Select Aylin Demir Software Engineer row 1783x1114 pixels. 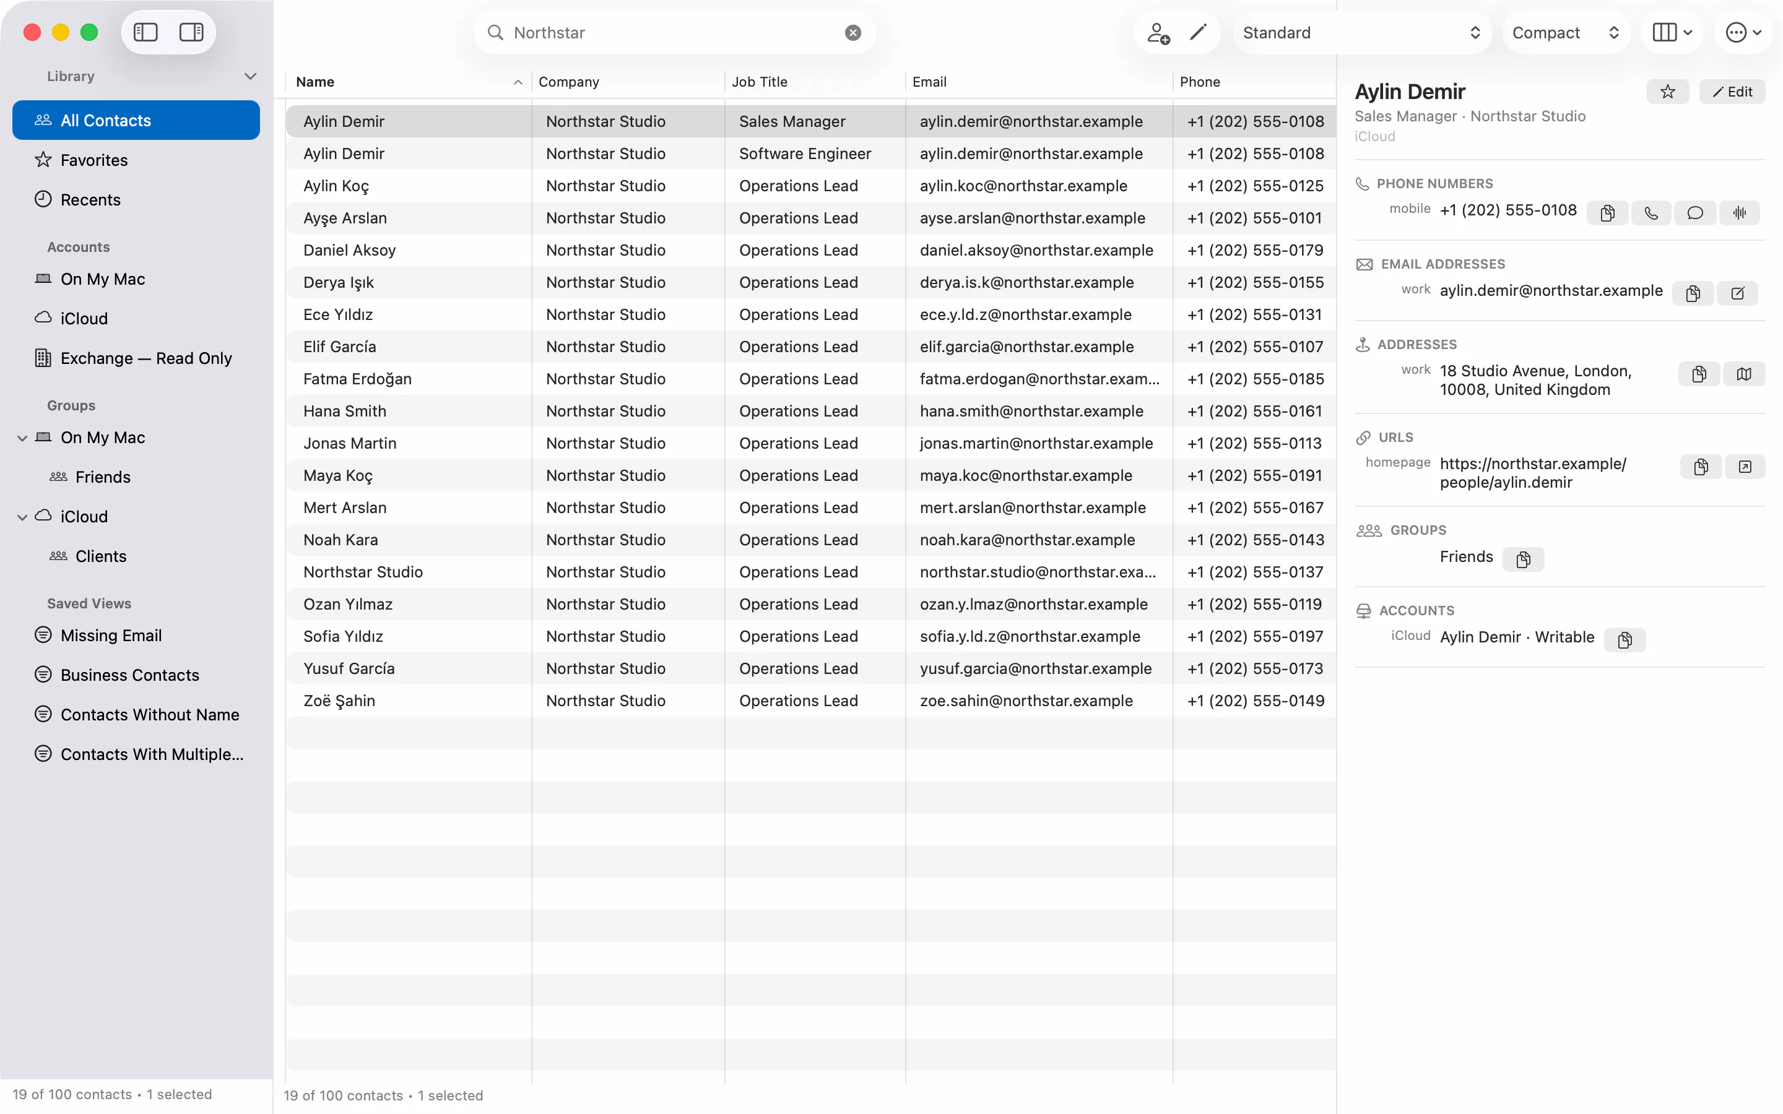(x=810, y=153)
